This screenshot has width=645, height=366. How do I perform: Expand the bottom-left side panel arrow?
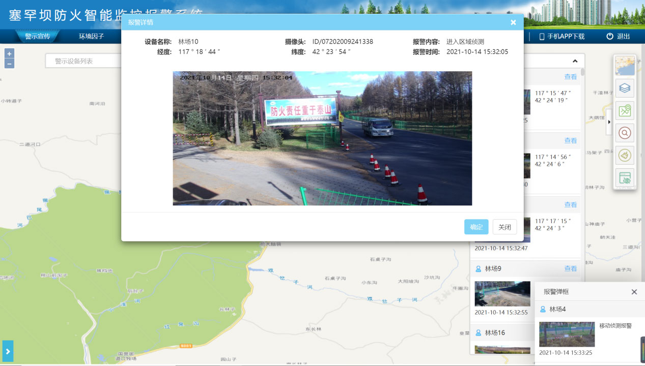(8, 351)
